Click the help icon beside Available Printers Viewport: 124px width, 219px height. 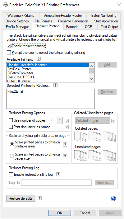coord(39,59)
